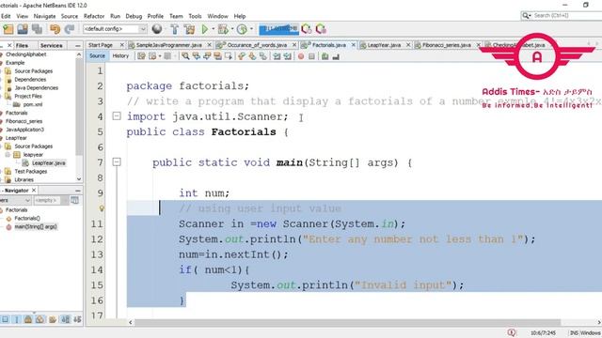The image size is (602, 338).
Task: Open the Source menu
Action: [70, 16]
